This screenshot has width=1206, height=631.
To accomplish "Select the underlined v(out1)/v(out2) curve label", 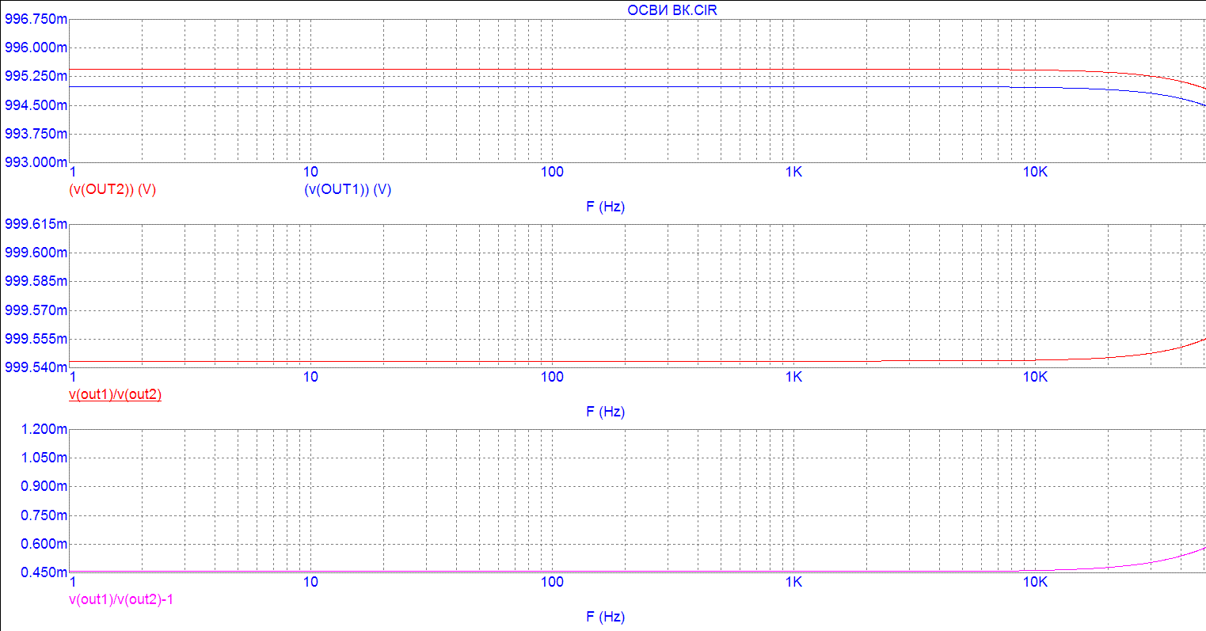I will pyautogui.click(x=116, y=394).
